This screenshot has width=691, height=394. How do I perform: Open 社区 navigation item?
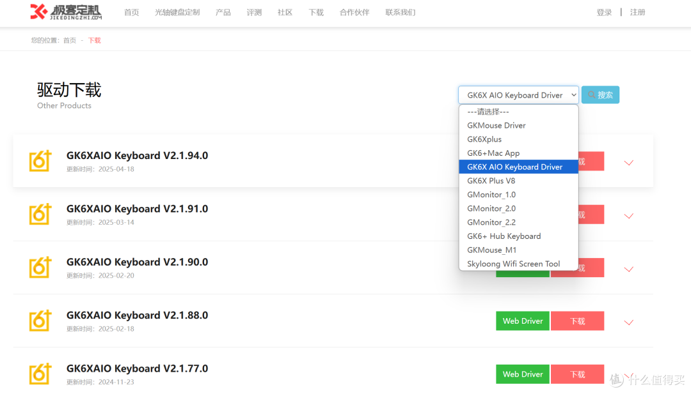click(285, 12)
